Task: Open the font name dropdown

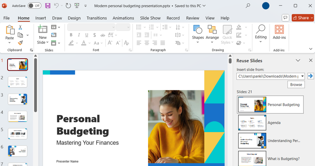Action: pyautogui.click(x=113, y=27)
